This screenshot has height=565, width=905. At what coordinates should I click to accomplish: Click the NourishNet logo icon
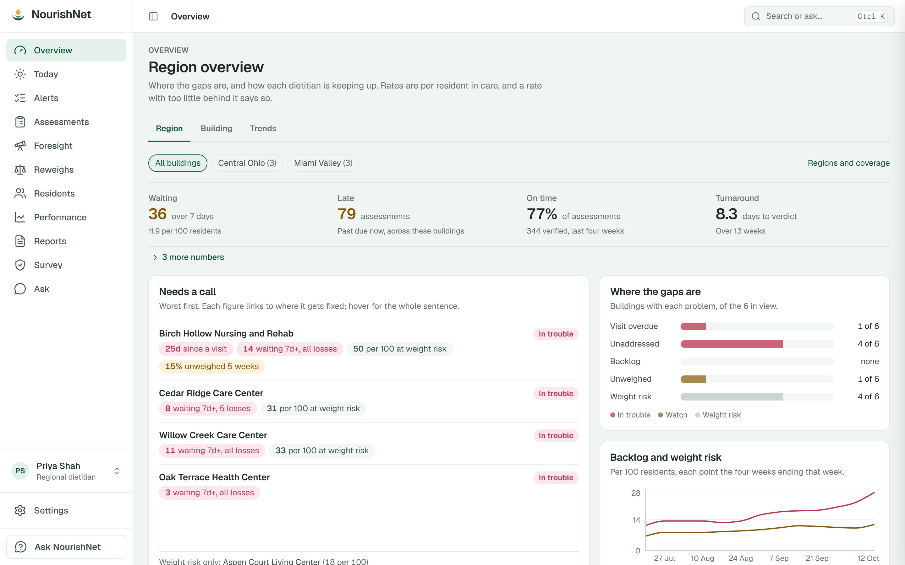18,14
